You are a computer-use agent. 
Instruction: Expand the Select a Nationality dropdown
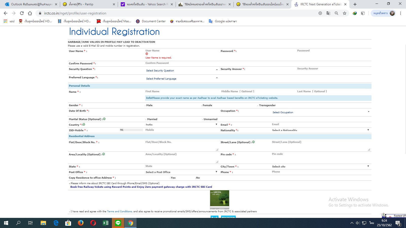pos(321,130)
